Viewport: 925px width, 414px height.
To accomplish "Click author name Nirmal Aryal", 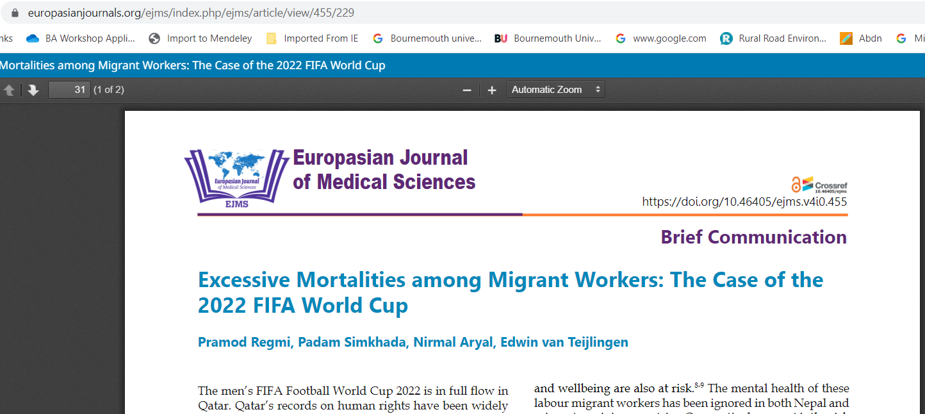I will [454, 342].
